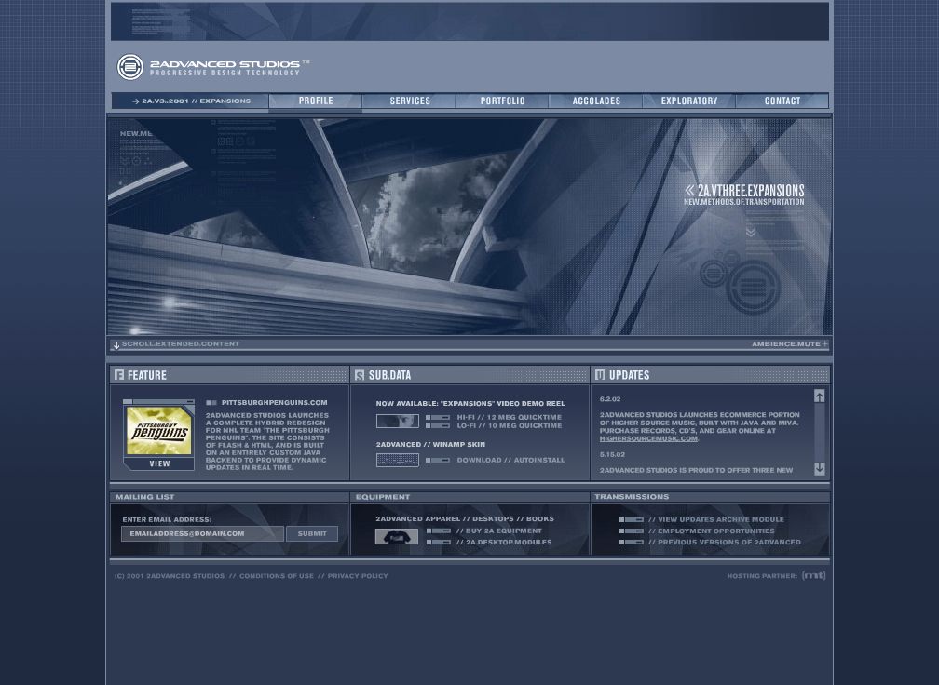
Task: Click the 6.2.02 update date
Action: pyautogui.click(x=610, y=399)
